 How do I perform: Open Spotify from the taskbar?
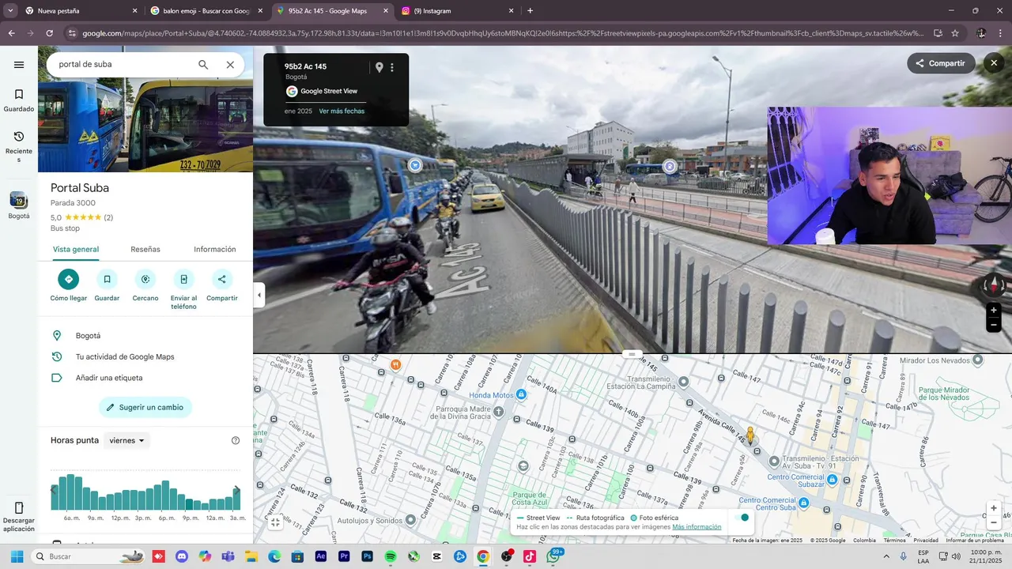tap(391, 556)
